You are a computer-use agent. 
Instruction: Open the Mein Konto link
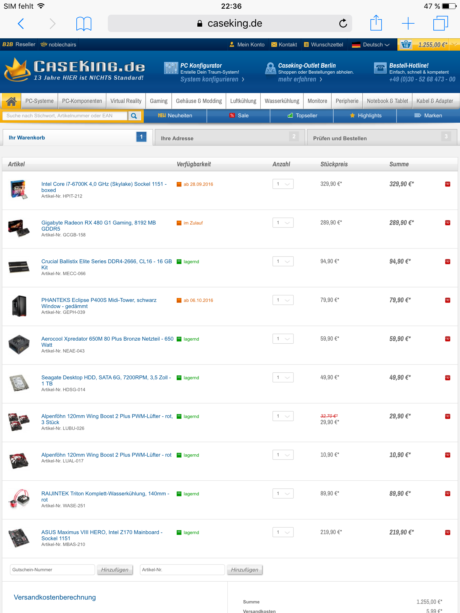coord(247,45)
